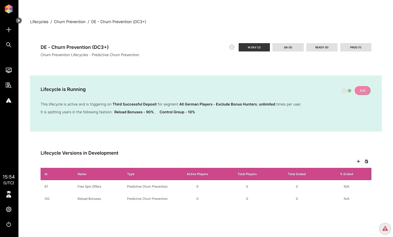Go to Churn Prevention breadcrumb link
Screen dimensions: 393x237
click(69, 22)
